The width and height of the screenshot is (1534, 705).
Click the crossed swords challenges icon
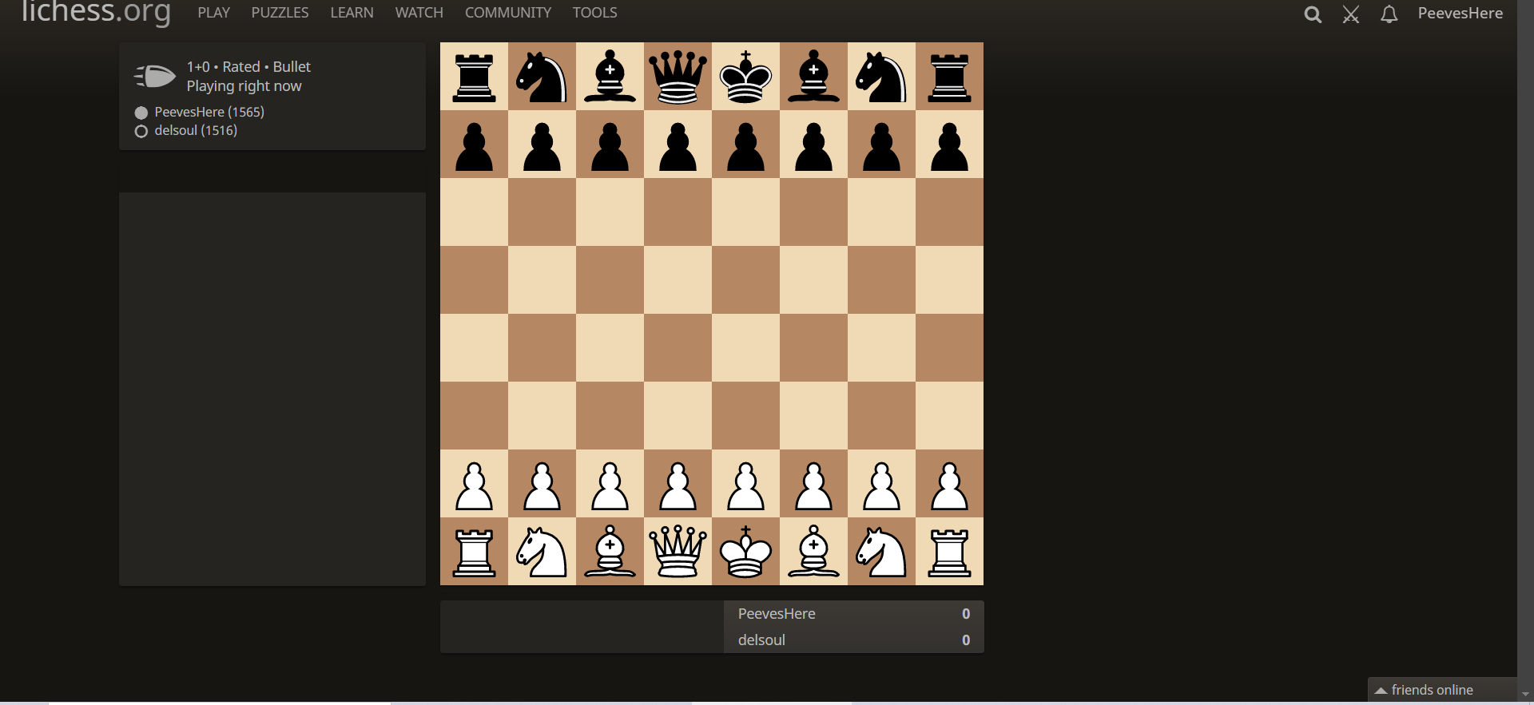pos(1351,14)
